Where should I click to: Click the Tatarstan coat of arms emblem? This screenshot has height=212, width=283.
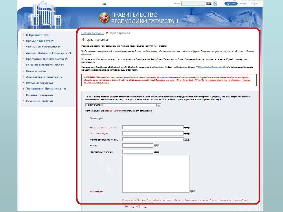click(x=104, y=18)
